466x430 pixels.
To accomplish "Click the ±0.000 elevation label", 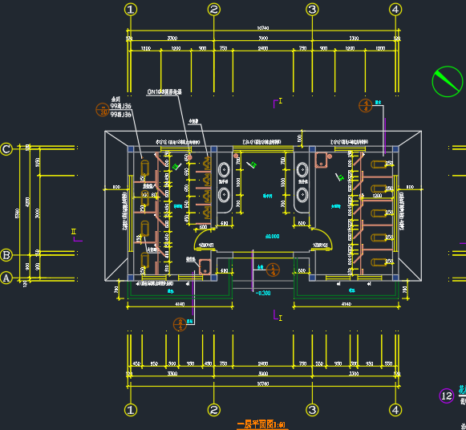I will click(272, 236).
